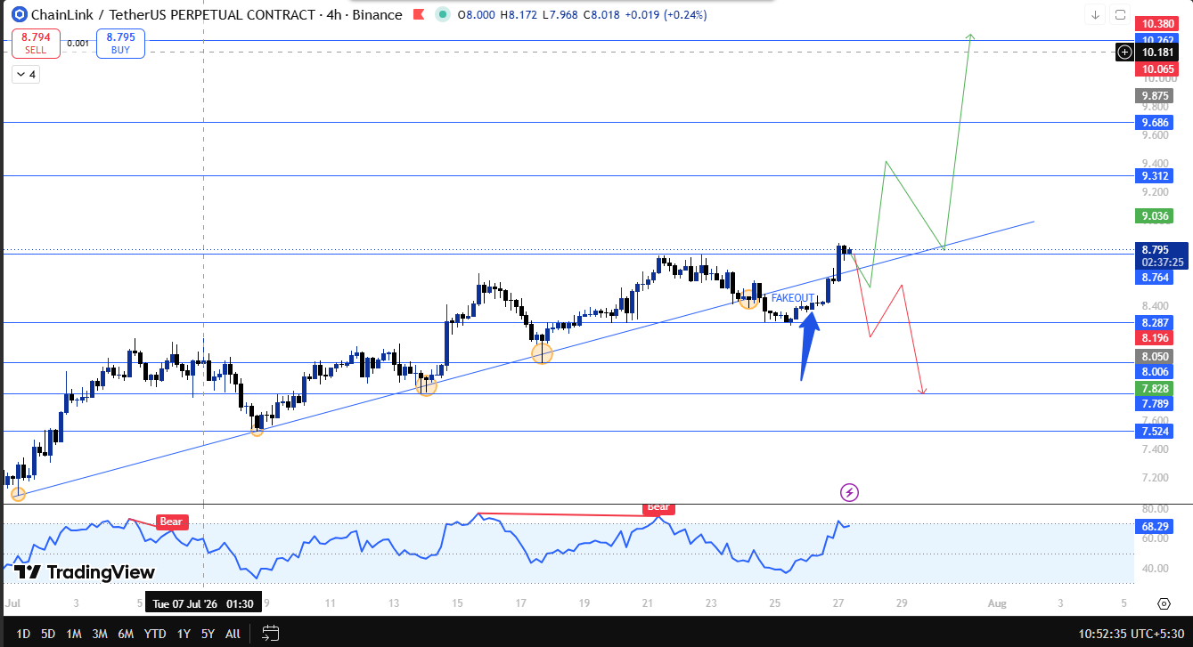The height and width of the screenshot is (647, 1193).
Task: Click the FAKEOUT text label on chart
Action: pos(792,298)
